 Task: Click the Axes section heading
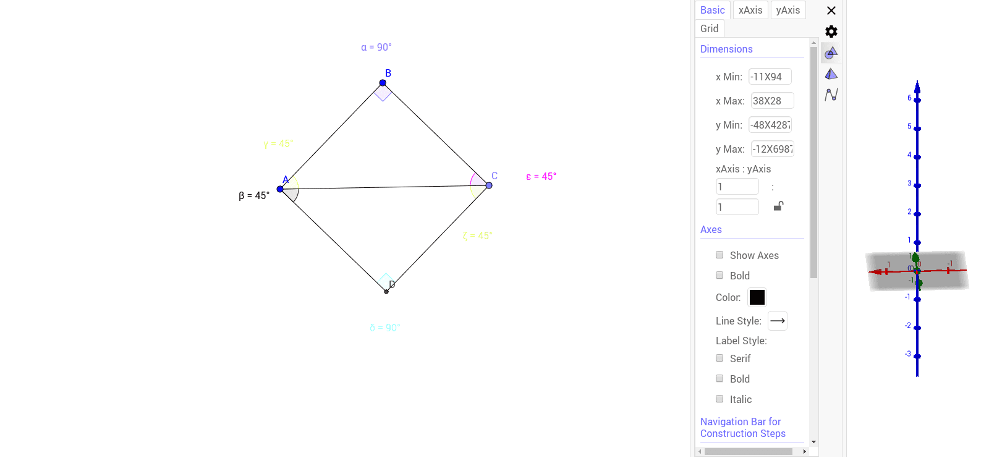point(711,229)
